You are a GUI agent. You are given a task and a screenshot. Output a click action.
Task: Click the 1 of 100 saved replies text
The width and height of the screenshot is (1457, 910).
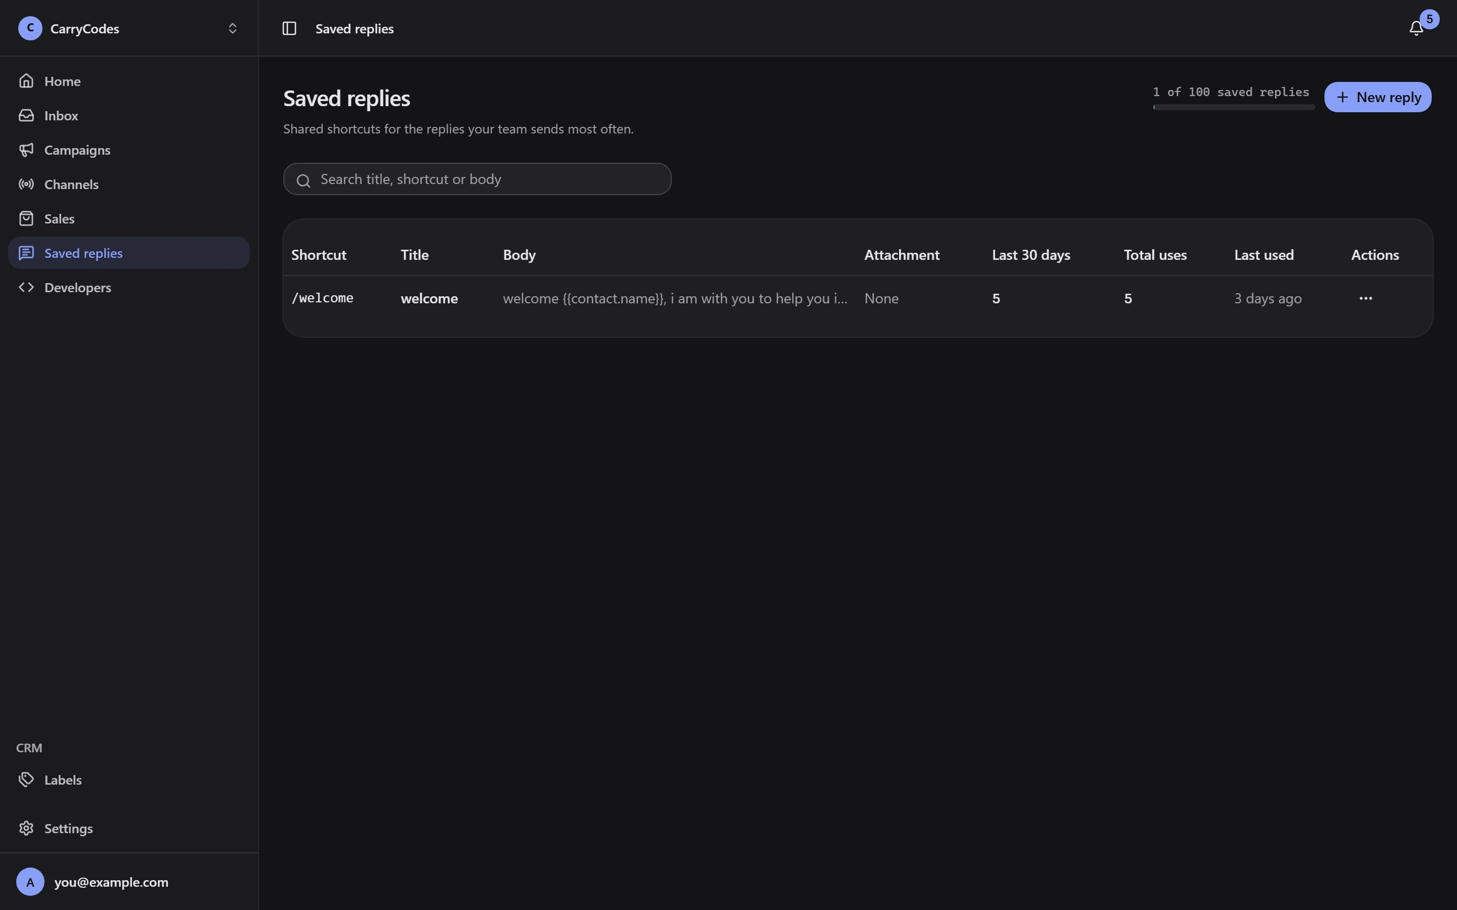coord(1231,92)
